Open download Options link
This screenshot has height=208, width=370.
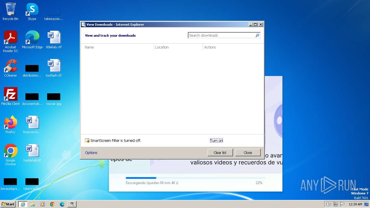pyautogui.click(x=91, y=153)
